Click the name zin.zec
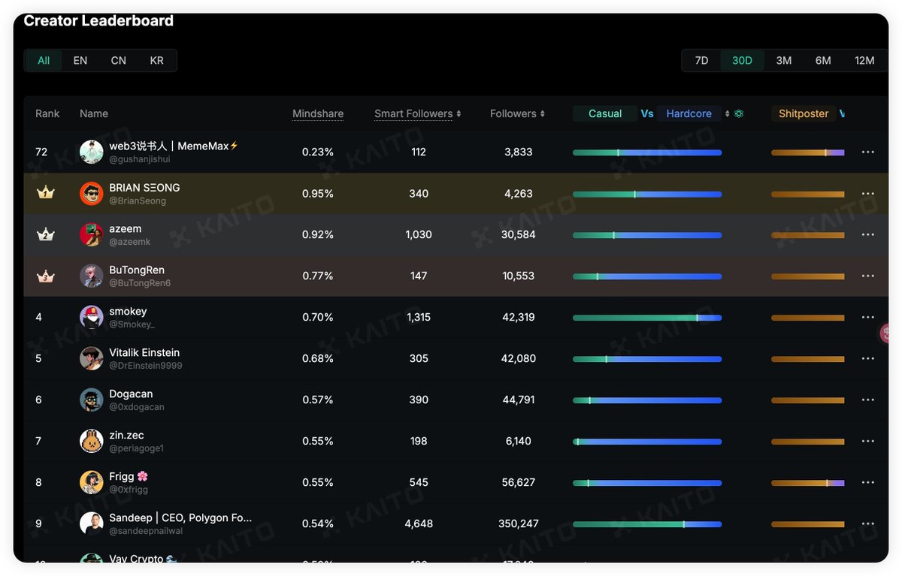 point(126,435)
